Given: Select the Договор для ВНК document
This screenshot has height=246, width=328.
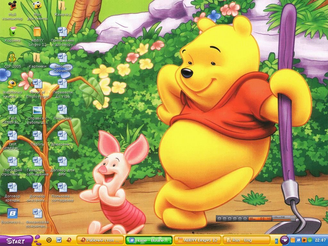Looking at the screenshot, I should coord(62,166).
